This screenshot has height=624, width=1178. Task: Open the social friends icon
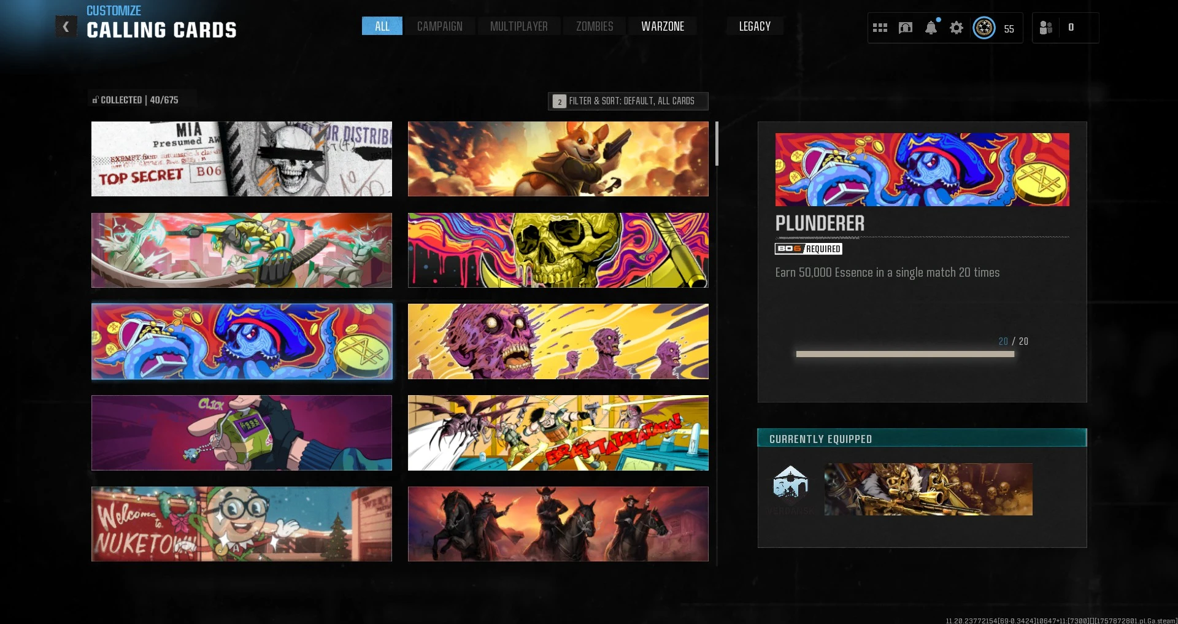pyautogui.click(x=1046, y=28)
